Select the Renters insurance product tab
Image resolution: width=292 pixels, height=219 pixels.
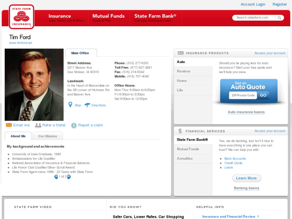[x=193, y=72]
